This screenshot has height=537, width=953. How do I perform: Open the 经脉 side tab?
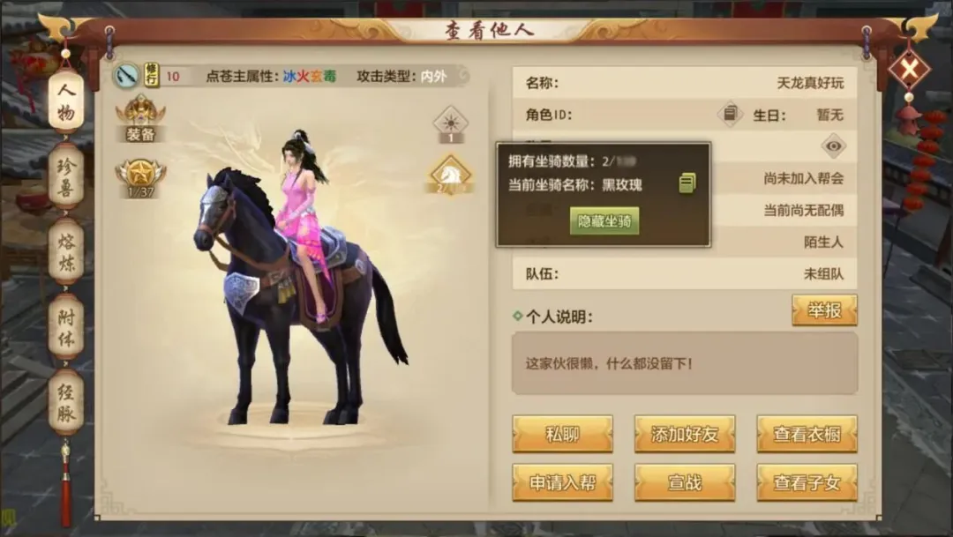click(65, 402)
